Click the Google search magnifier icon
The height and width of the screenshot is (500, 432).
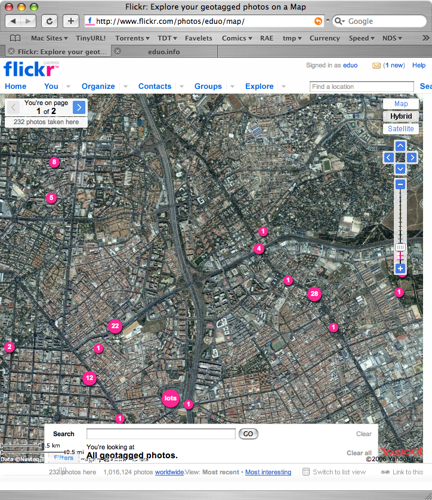point(339,21)
